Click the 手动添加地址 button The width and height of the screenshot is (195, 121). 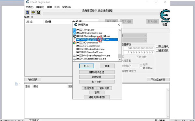[158, 80]
